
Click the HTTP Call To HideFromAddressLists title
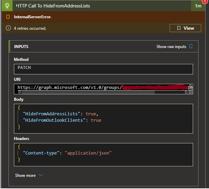[53, 6]
